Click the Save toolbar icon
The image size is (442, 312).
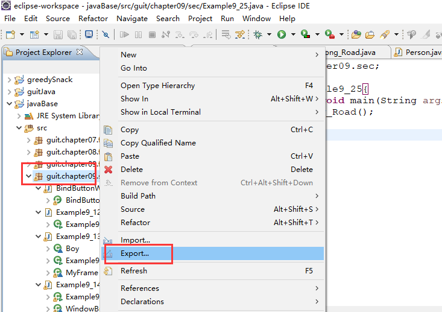pyautogui.click(x=58, y=34)
